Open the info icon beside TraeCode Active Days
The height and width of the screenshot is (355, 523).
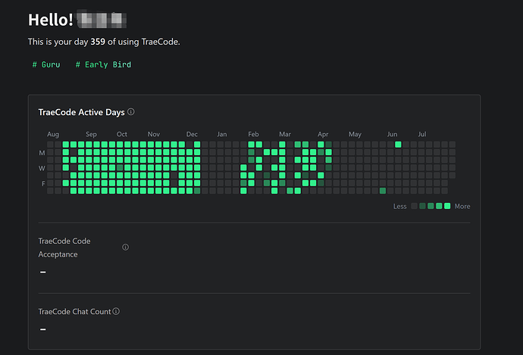(x=131, y=112)
